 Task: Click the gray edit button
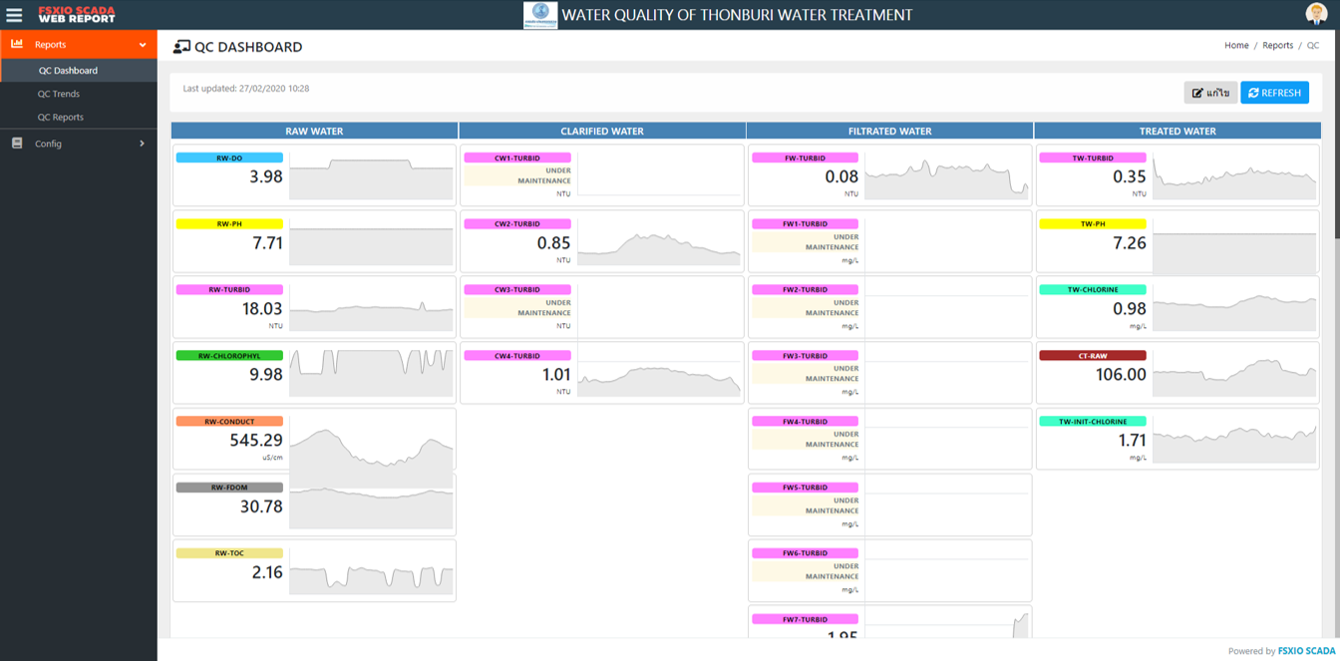[x=1210, y=93]
